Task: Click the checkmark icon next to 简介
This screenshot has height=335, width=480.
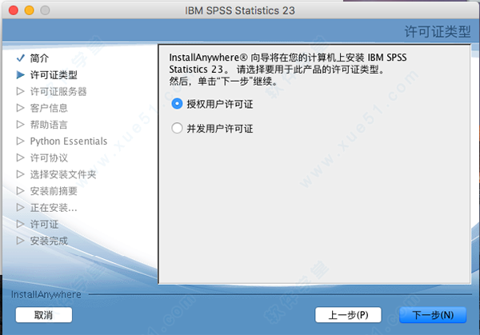Action: pyautogui.click(x=21, y=58)
